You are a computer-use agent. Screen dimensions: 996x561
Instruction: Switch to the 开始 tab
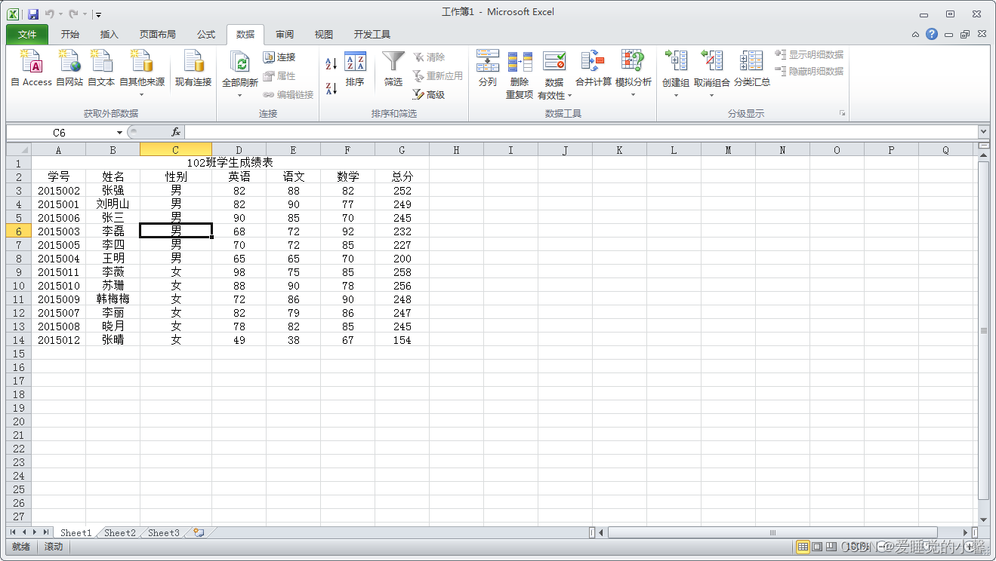coord(70,35)
